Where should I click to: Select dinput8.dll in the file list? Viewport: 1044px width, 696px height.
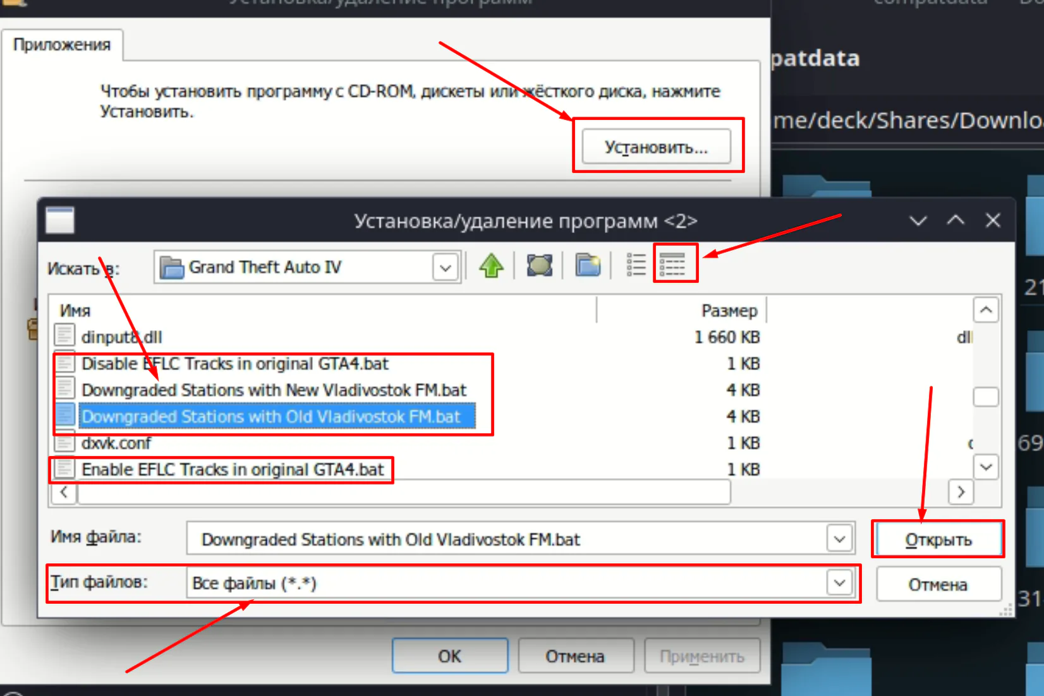pyautogui.click(x=121, y=337)
